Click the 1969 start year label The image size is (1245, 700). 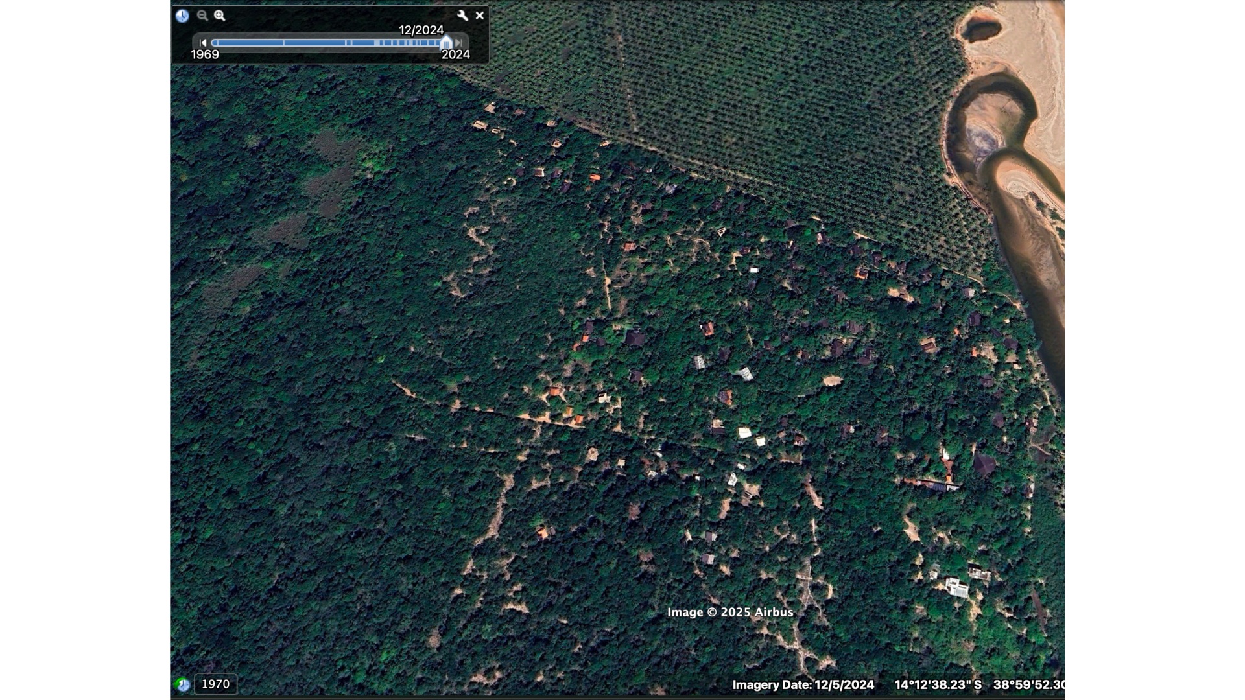point(205,54)
